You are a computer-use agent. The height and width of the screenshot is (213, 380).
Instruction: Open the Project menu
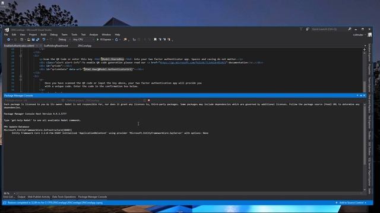click(33, 35)
